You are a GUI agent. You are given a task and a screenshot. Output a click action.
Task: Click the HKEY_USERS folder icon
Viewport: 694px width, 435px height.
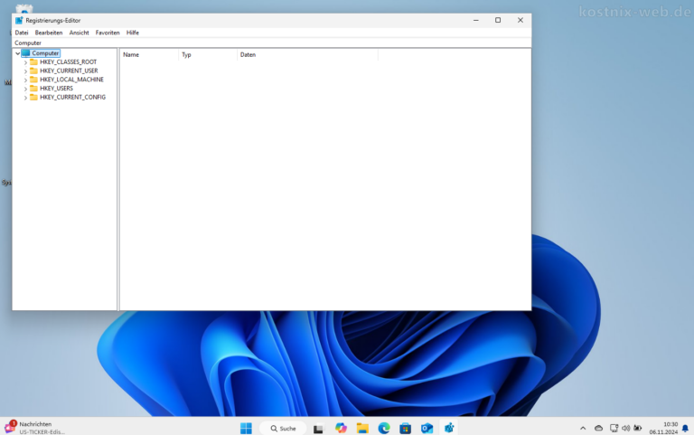tap(33, 89)
